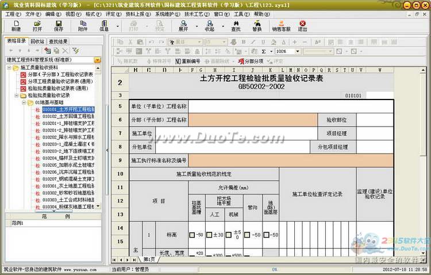The height and width of the screenshot is (275, 431).
Task: Click 分部分项 tool in format bar
Action: point(251,61)
